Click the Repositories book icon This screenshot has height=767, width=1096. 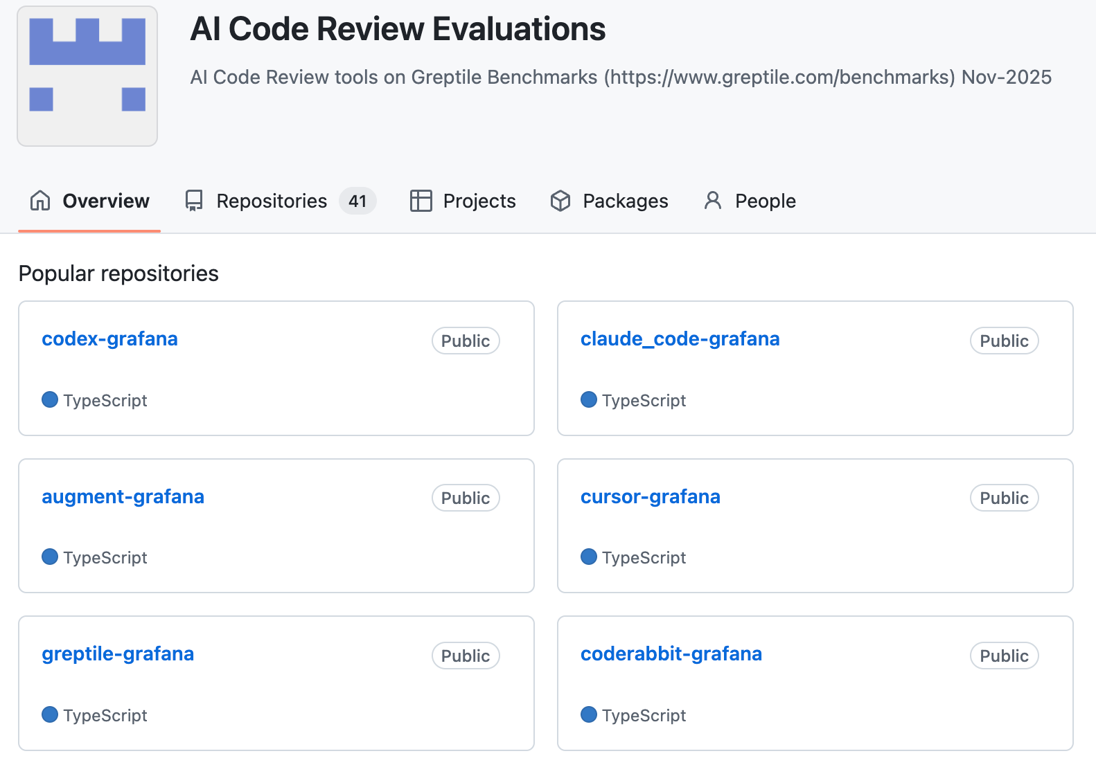[x=194, y=201]
